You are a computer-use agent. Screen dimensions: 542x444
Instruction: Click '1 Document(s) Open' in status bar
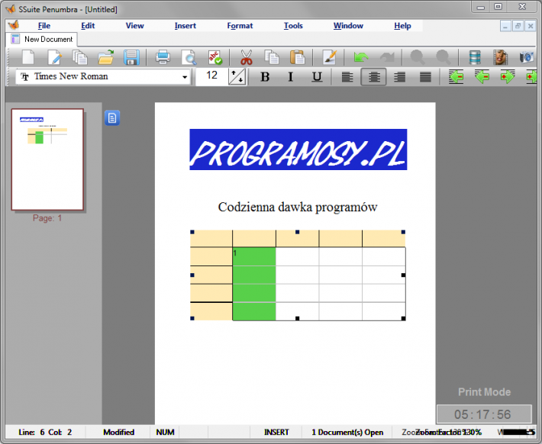point(347,432)
